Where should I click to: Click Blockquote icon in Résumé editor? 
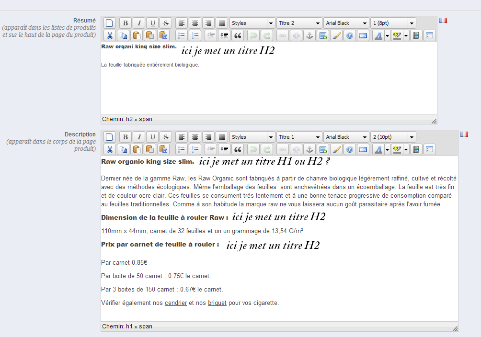pos(238,35)
